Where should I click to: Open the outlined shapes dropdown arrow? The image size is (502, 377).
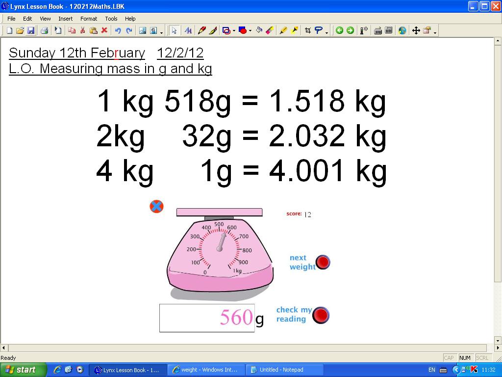[234, 31]
